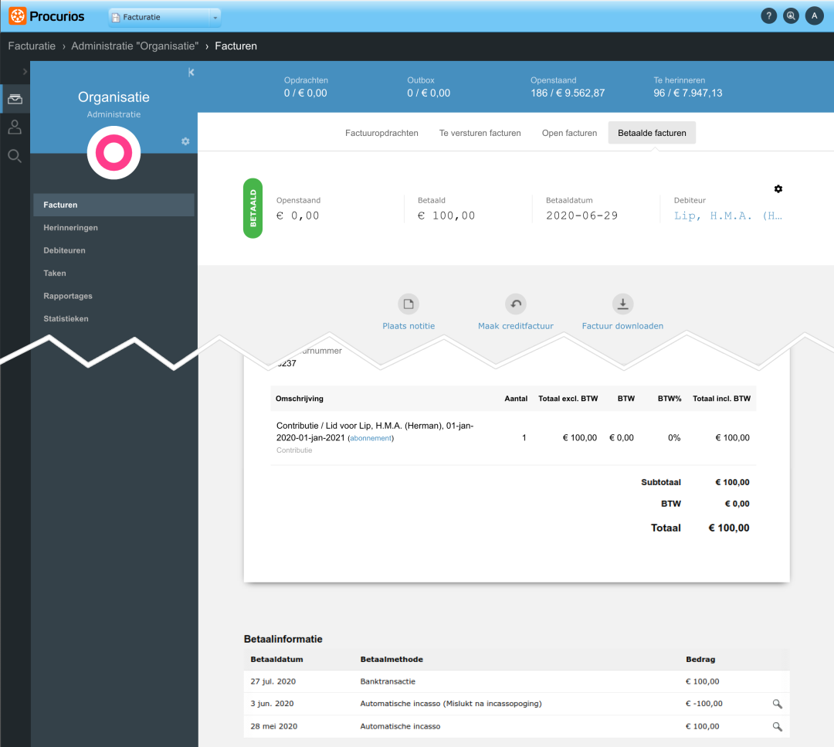Open the help question mark icon
The width and height of the screenshot is (834, 747).
[768, 16]
